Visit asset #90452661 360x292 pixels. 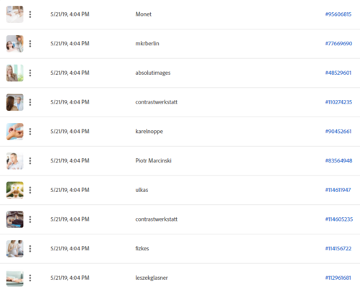point(338,131)
